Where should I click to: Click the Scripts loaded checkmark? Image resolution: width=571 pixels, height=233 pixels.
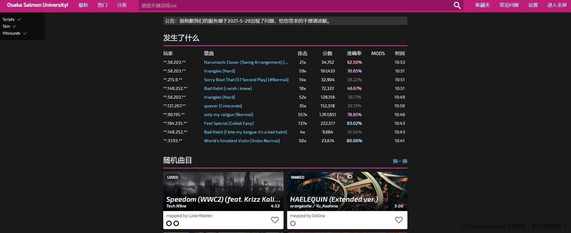pos(19,19)
